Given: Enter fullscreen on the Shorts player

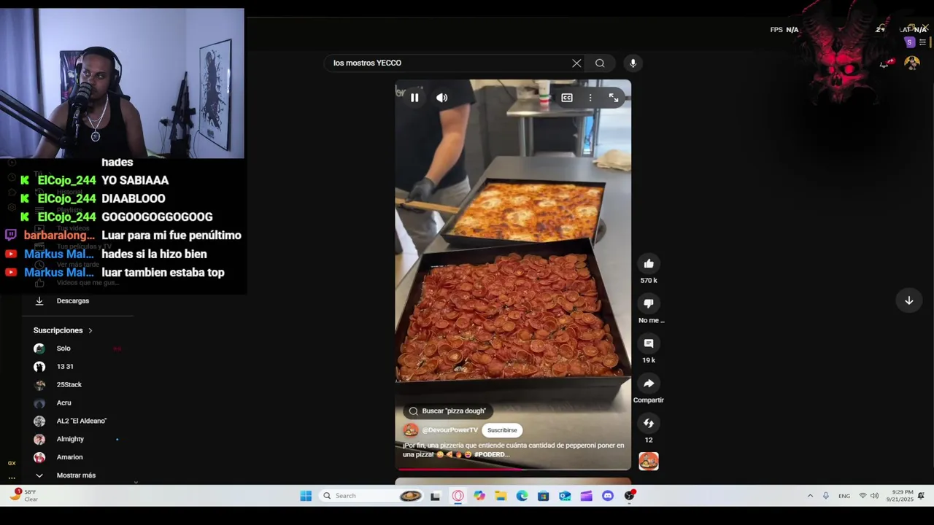Looking at the screenshot, I should (614, 98).
